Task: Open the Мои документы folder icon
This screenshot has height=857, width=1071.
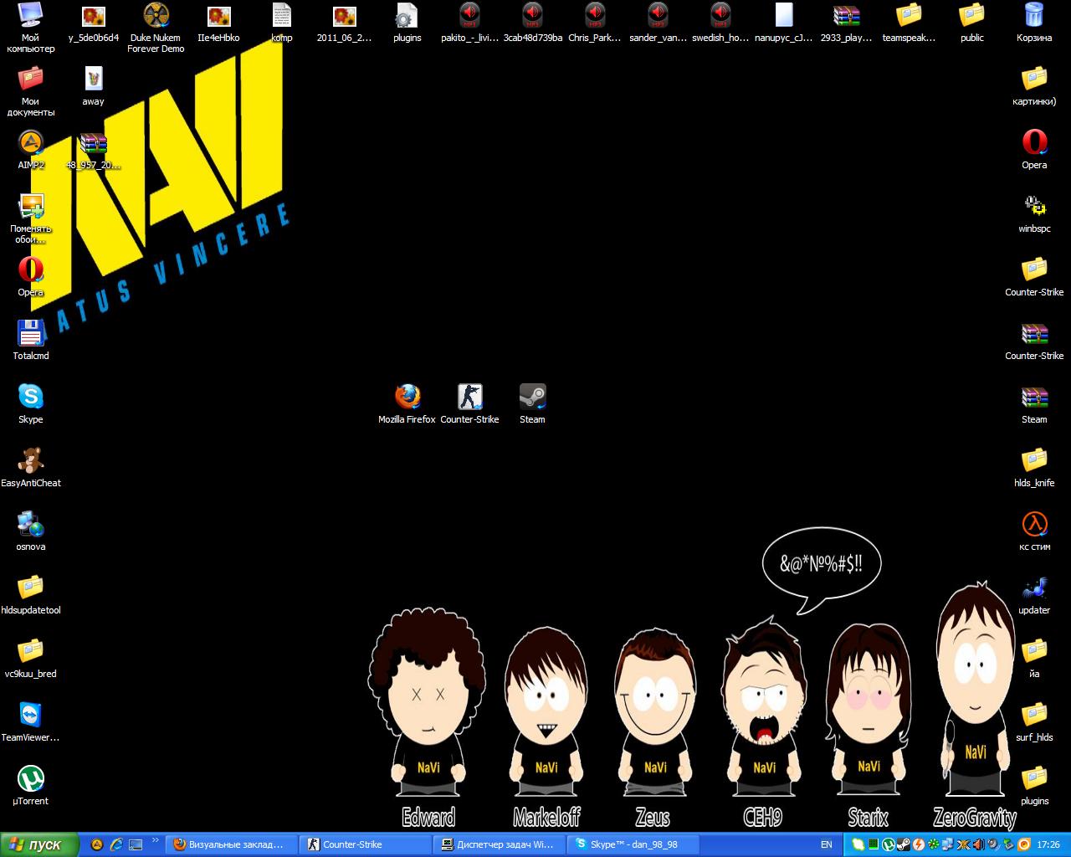Action: [30, 91]
